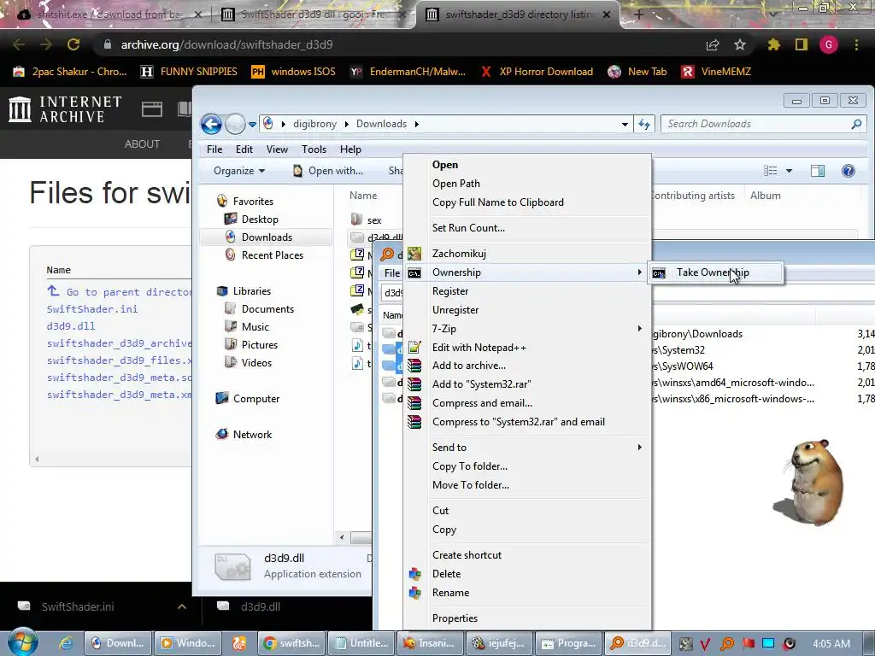Screen dimensions: 875x656
Task: Select Move To folder... entry
Action: click(x=471, y=485)
